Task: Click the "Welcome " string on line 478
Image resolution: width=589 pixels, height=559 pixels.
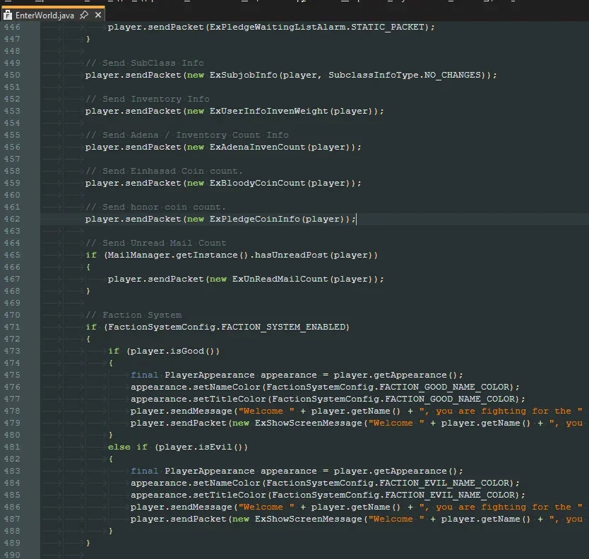Action: pyautogui.click(x=266, y=411)
